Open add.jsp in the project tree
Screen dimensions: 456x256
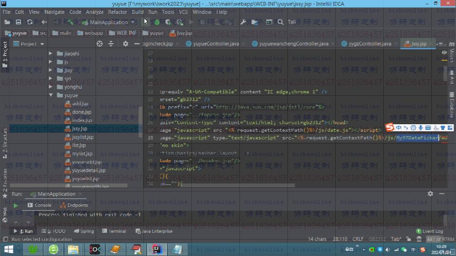tap(80, 104)
